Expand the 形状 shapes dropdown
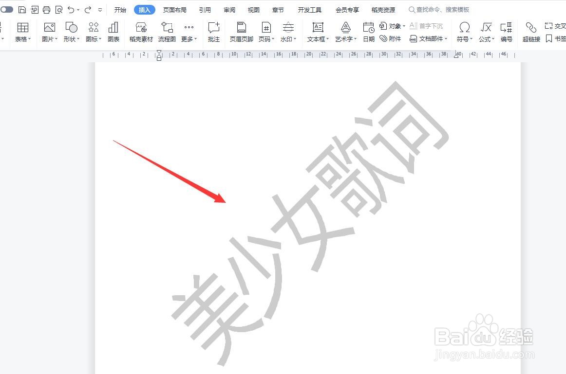The image size is (566, 374). [71, 32]
